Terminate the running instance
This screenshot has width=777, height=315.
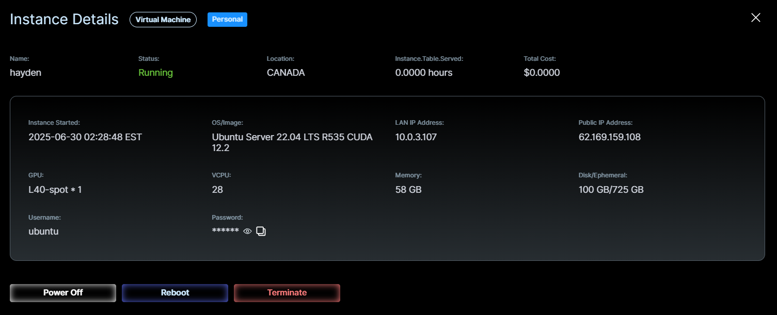coord(287,293)
